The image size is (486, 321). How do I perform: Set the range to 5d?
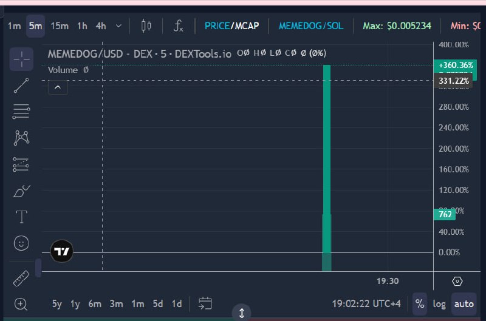coord(158,303)
